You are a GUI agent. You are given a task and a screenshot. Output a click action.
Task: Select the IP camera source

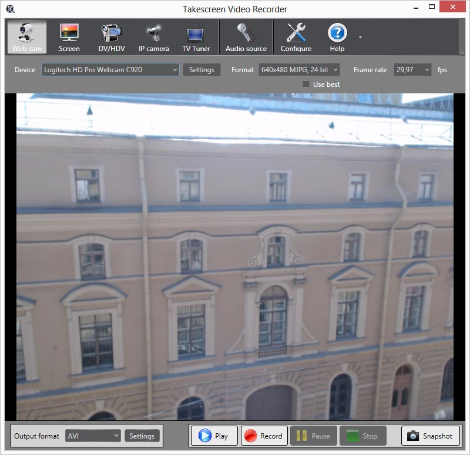click(154, 37)
